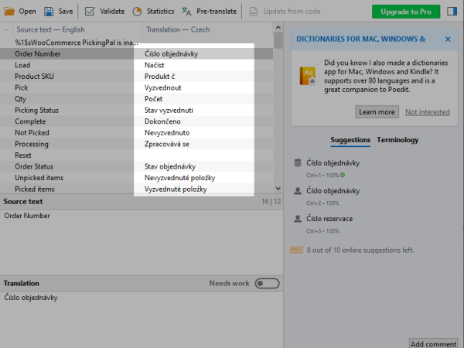The image size is (464, 348).
Task: Toggle the Needs work switch
Action: (267, 284)
